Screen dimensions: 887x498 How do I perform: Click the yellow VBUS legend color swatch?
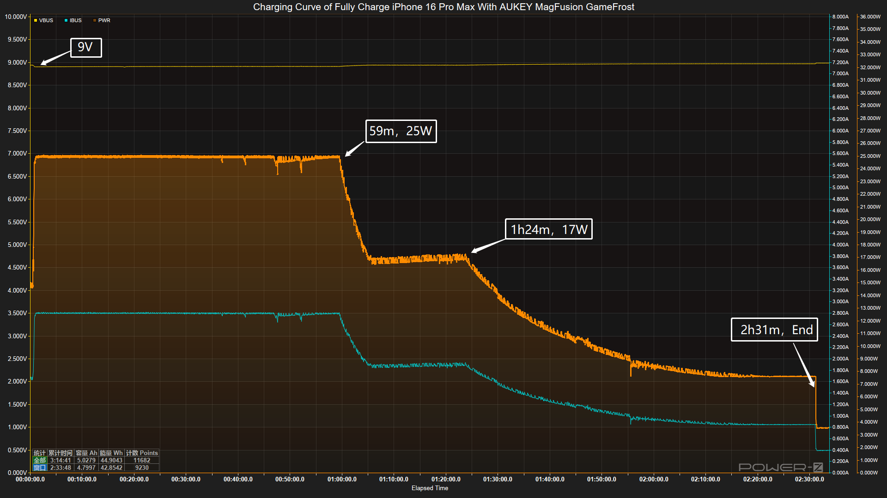(36, 20)
